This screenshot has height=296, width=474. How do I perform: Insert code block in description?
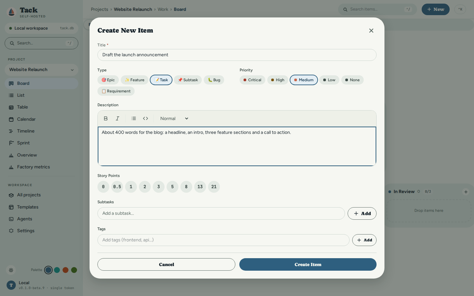pyautogui.click(x=145, y=118)
